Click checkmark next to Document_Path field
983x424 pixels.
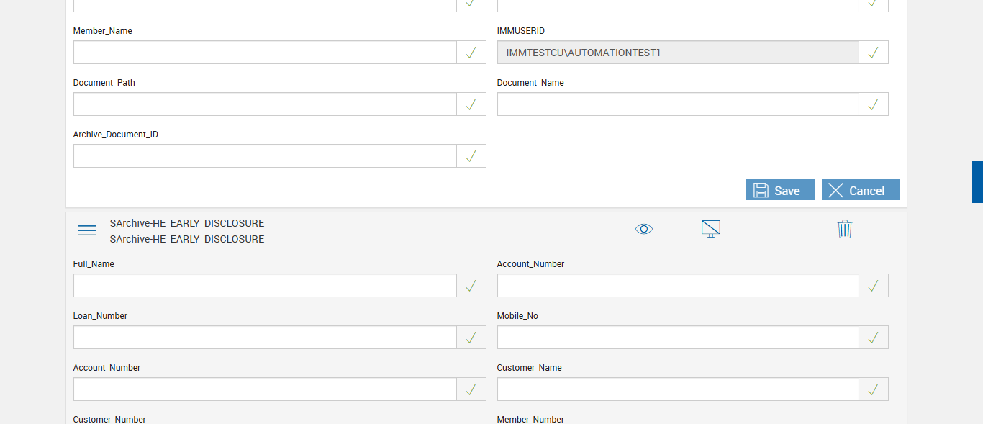coord(471,104)
